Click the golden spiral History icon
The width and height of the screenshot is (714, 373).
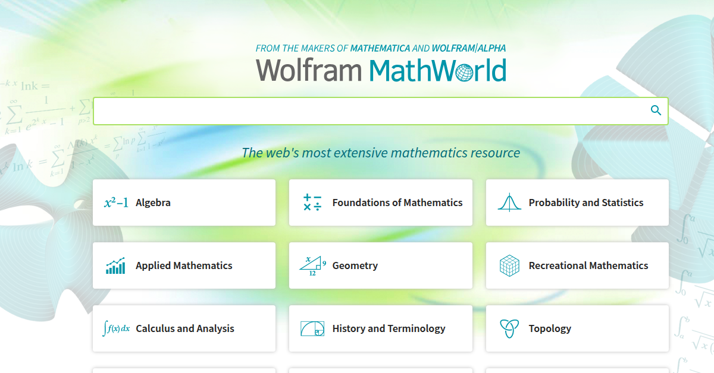tap(312, 328)
